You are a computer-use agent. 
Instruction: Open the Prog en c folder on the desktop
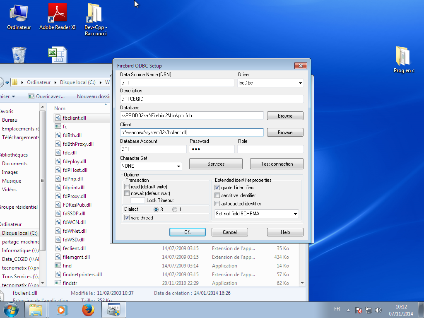tap(404, 60)
